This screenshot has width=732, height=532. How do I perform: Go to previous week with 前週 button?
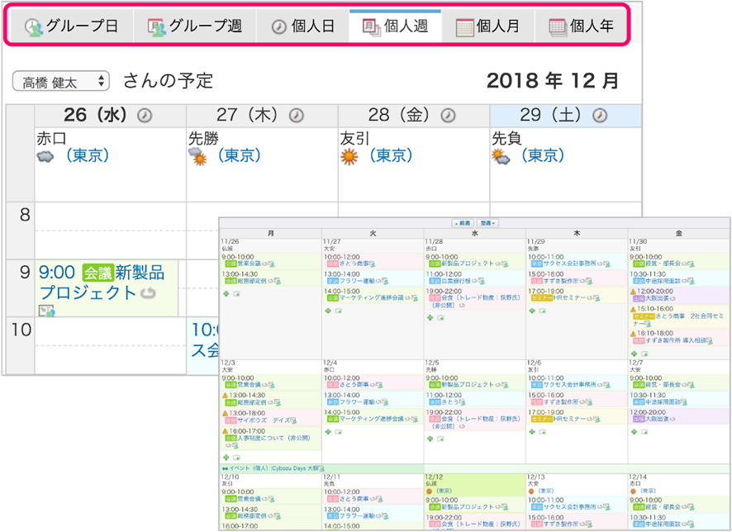click(x=462, y=223)
